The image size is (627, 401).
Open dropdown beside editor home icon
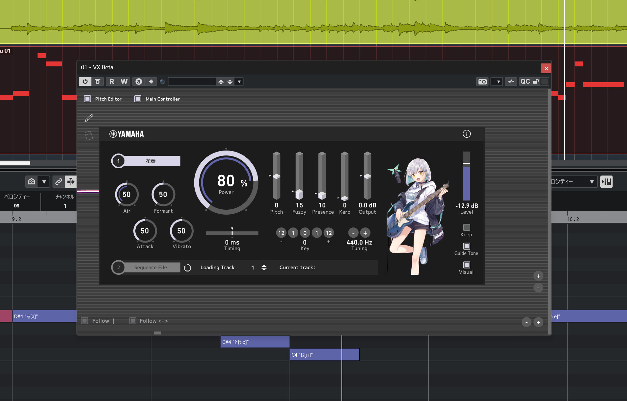pyautogui.click(x=44, y=181)
